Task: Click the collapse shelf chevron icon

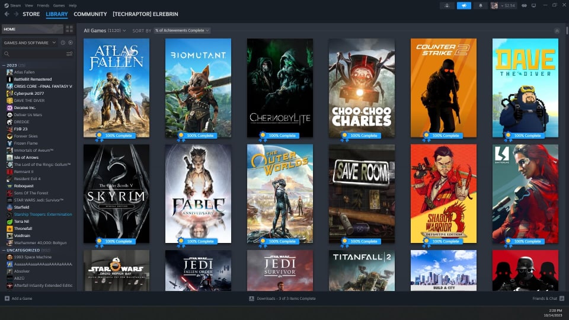Action: point(557,31)
